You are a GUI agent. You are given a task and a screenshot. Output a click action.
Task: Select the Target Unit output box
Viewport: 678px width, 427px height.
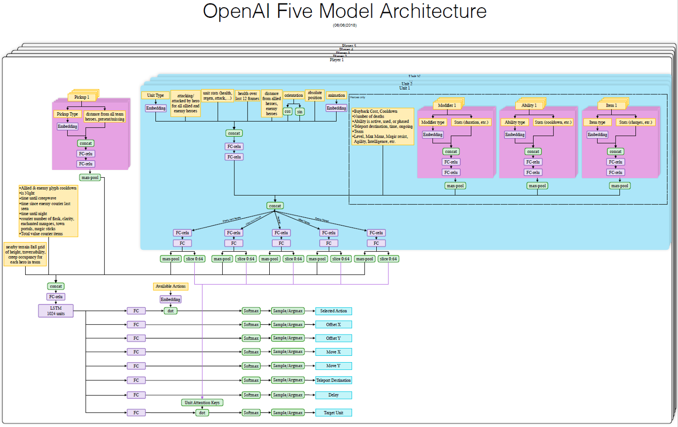[333, 413]
